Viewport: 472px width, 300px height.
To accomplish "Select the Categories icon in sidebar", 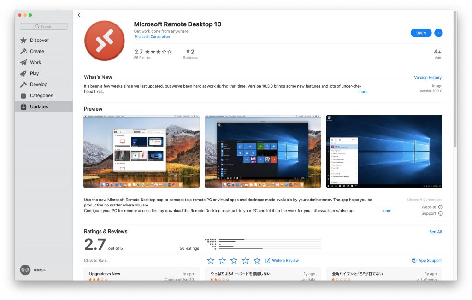I will (x=24, y=96).
